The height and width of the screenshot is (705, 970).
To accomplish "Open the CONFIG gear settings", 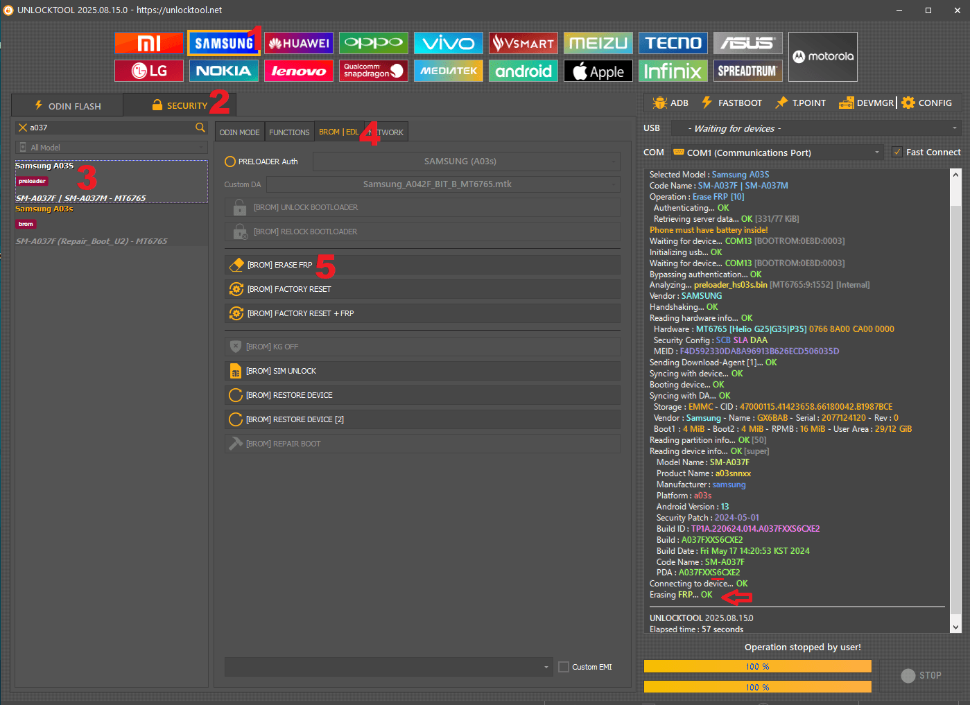I will (x=927, y=103).
